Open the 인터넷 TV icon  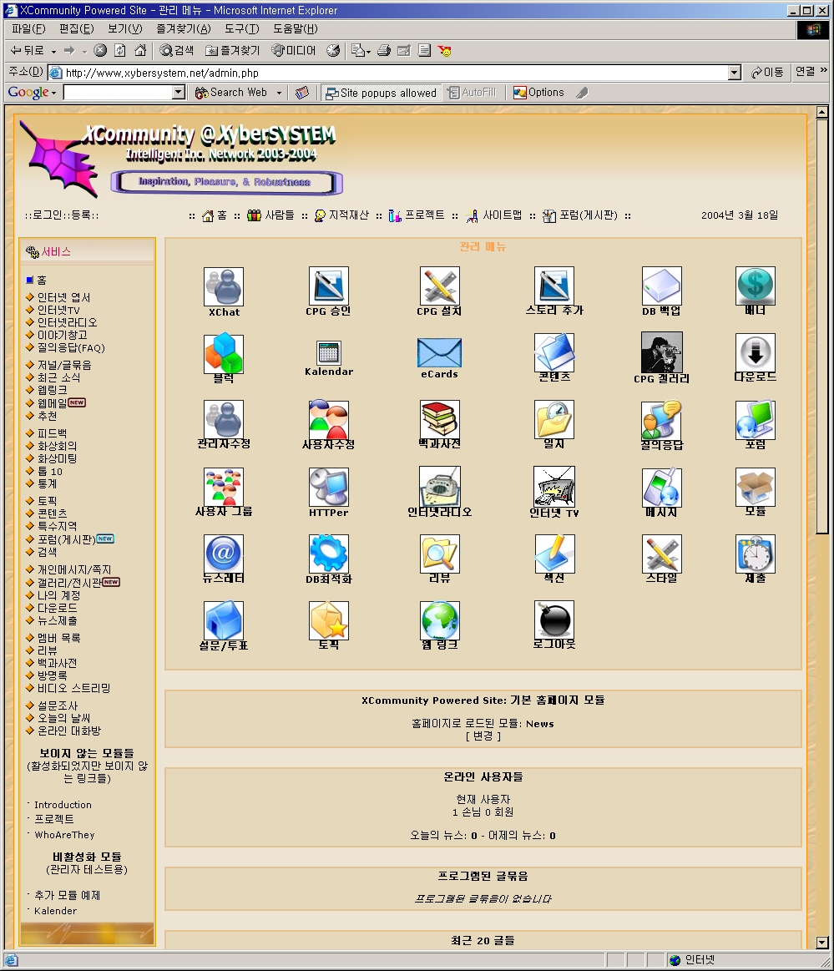tap(553, 487)
